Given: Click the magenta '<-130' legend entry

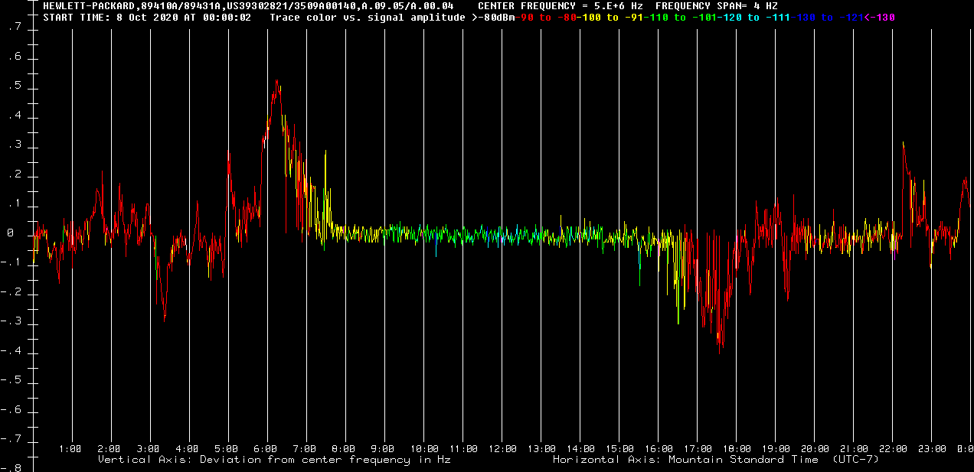Looking at the screenshot, I should (x=879, y=17).
